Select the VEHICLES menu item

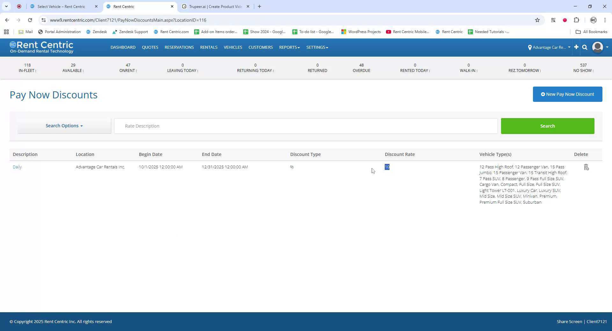pyautogui.click(x=233, y=47)
